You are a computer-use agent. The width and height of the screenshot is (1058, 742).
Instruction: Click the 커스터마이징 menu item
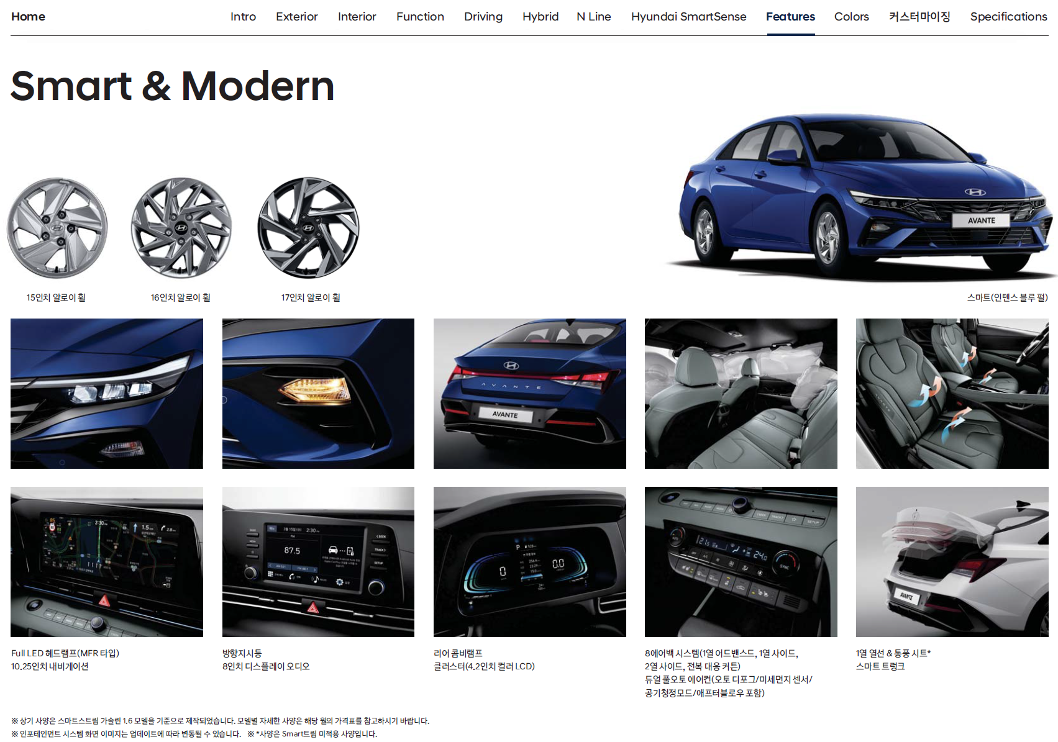(919, 17)
